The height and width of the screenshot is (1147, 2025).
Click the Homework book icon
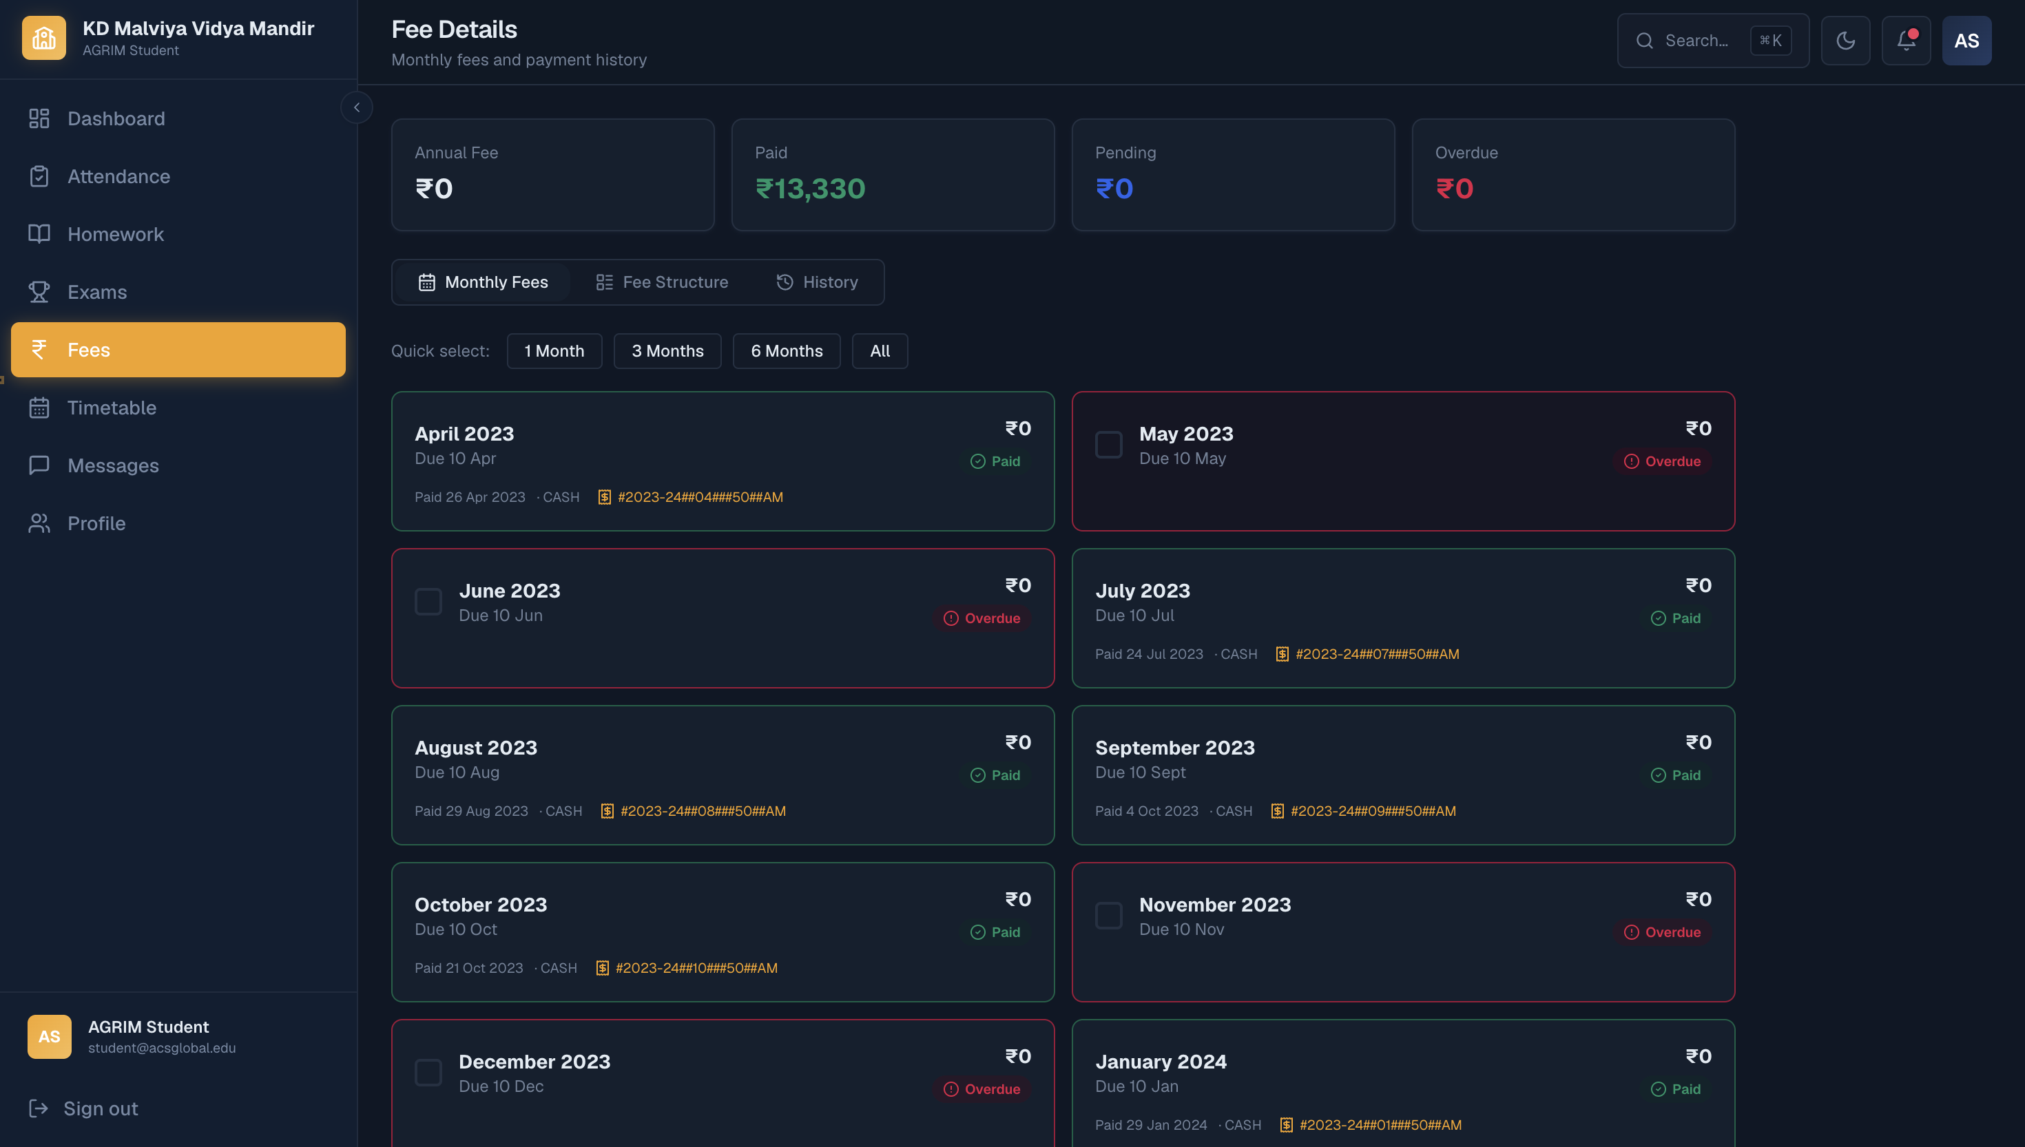(39, 234)
